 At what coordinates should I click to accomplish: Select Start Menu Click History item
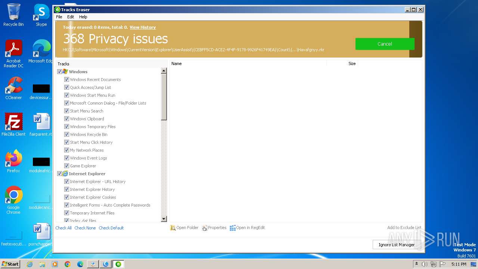coord(91,142)
